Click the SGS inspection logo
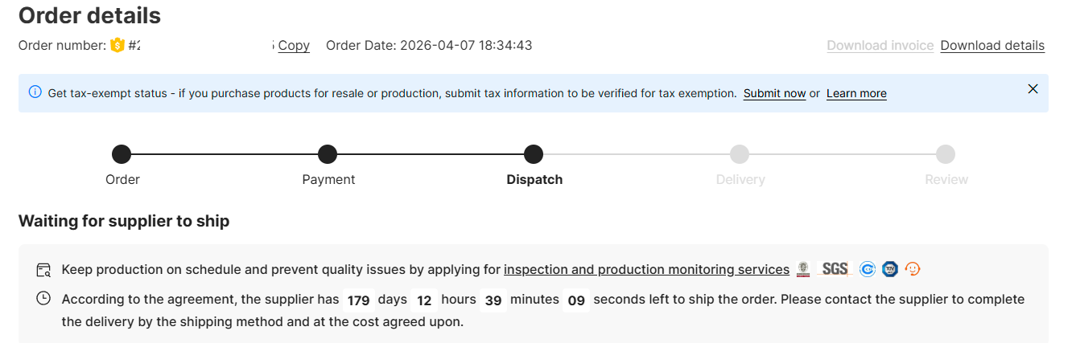Viewport: 1076px width, 343px height. point(835,269)
